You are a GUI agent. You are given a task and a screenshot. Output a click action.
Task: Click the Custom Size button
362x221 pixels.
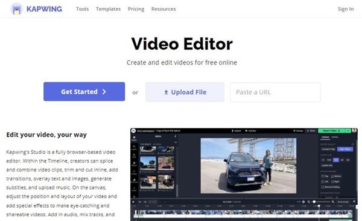(x=327, y=165)
